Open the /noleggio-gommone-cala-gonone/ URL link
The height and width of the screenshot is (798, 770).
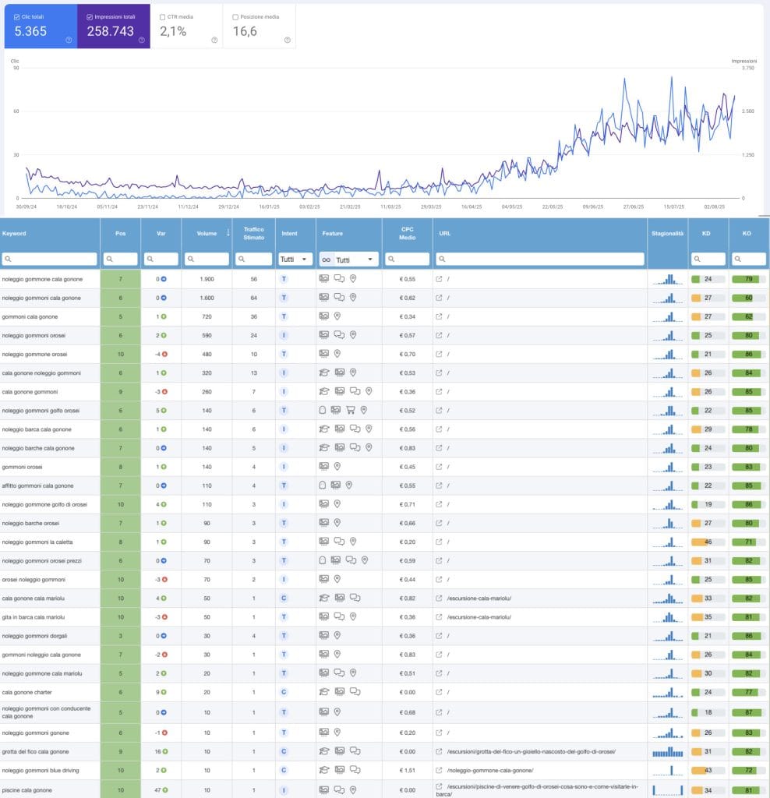(x=490, y=770)
